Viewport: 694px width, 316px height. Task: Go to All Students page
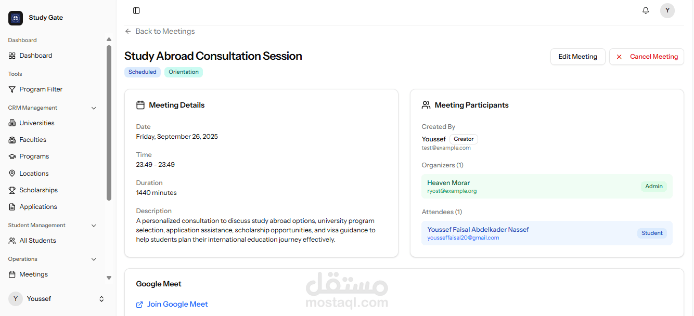pyautogui.click(x=37, y=241)
